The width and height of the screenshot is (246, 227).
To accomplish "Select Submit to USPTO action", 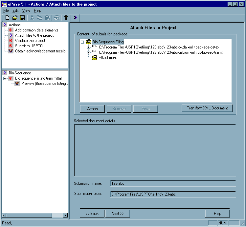I will [x=29, y=46].
